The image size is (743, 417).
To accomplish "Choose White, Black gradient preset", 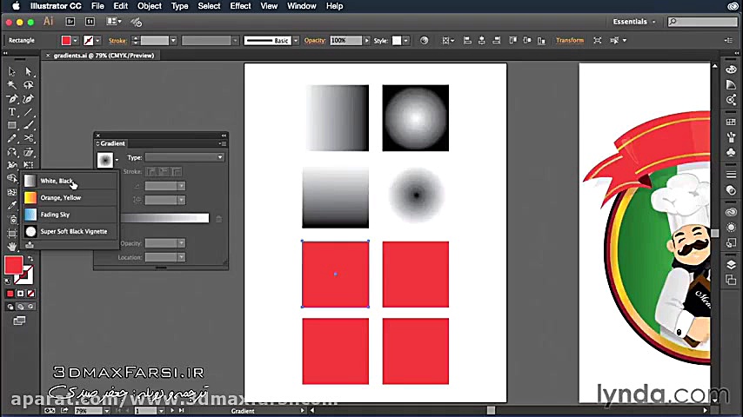I will click(x=70, y=181).
